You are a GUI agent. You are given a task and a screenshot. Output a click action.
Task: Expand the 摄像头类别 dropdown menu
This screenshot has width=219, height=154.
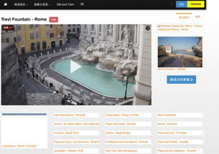(43, 4)
